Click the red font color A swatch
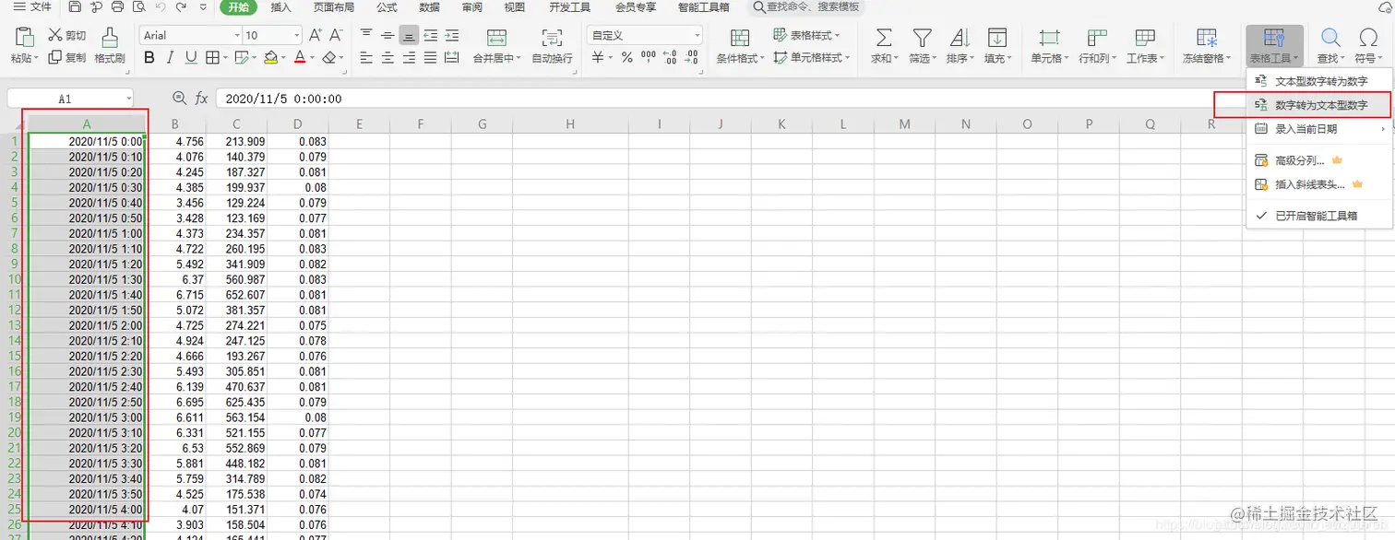Screen dimensions: 1395x540 point(299,57)
